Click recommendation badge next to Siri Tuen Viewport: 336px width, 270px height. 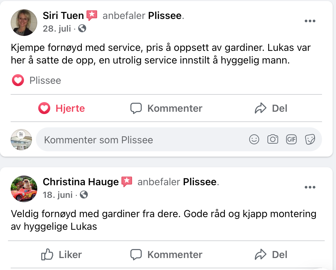point(92,15)
